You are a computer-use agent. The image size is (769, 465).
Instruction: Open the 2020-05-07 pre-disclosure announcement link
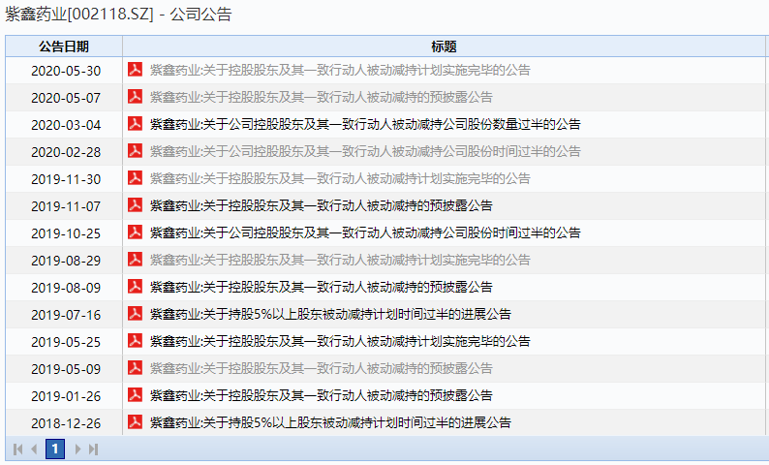click(x=321, y=97)
